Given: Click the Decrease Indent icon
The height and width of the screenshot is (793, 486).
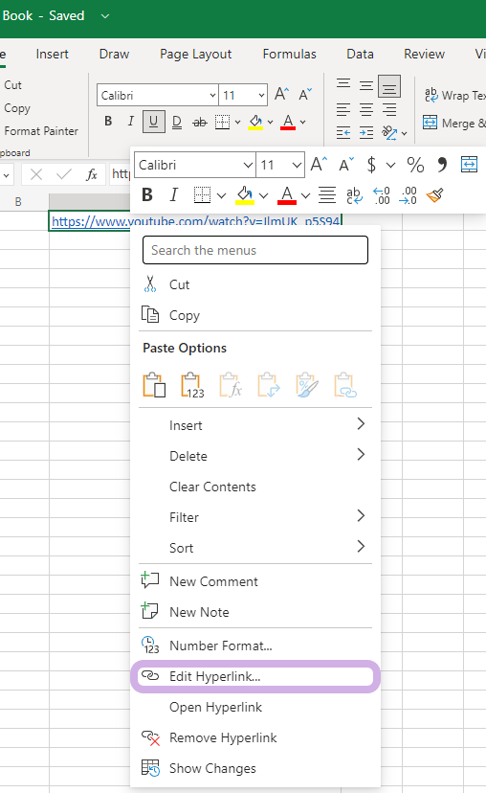Looking at the screenshot, I should pos(343,133).
